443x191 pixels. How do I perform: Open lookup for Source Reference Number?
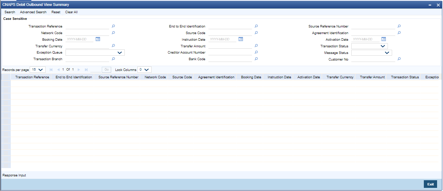tap(399, 26)
